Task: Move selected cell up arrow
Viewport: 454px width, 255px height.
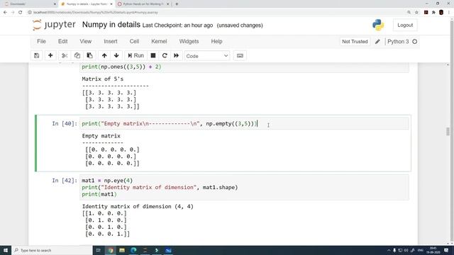Action: pos(104,55)
